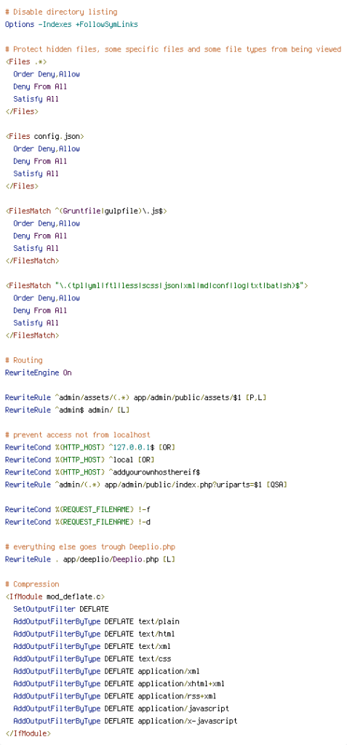Click the 'Options -Indexes +FollowSymLinks' line

point(71,24)
